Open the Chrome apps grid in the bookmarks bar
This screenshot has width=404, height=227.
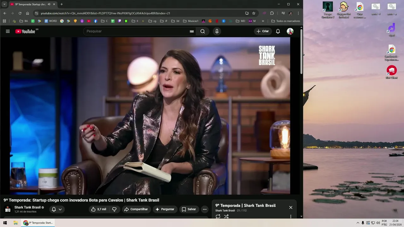tap(4, 21)
